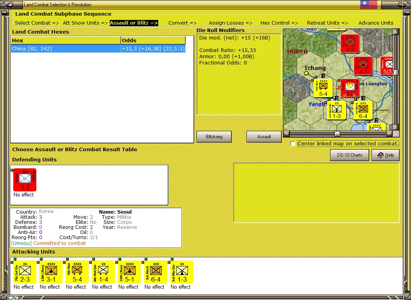This screenshot has width=411, height=300.
Task: Select the 4th Mot Div 1-4 unit
Action: click(103, 272)
